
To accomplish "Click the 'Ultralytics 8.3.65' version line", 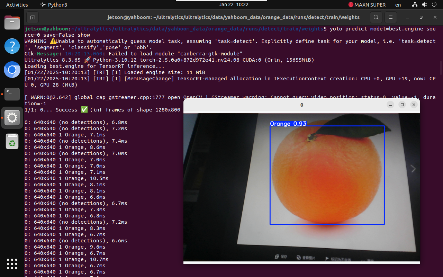I will [x=169, y=60].
